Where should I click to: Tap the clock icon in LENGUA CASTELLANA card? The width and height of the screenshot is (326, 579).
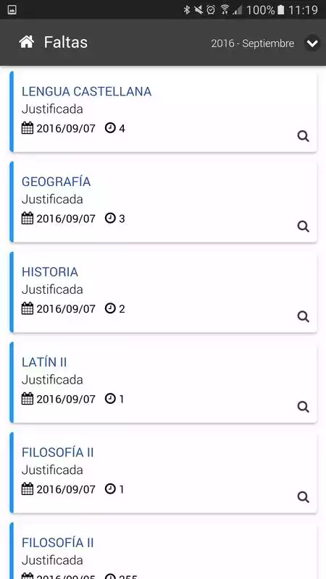click(110, 128)
